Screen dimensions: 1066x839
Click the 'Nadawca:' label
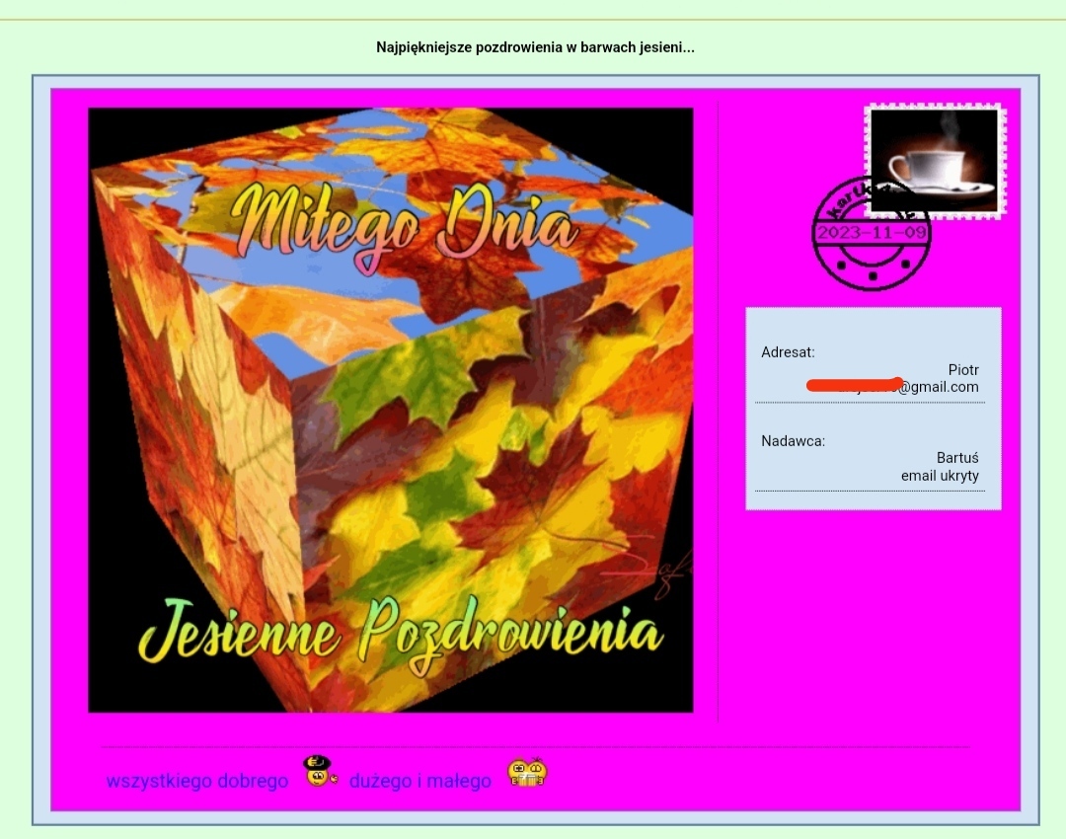click(x=793, y=440)
